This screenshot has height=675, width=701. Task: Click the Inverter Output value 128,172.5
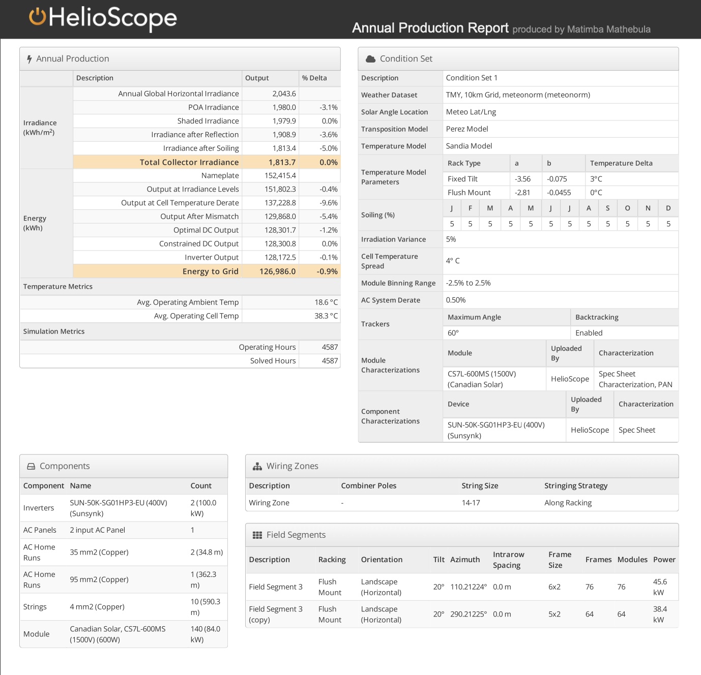click(x=280, y=257)
